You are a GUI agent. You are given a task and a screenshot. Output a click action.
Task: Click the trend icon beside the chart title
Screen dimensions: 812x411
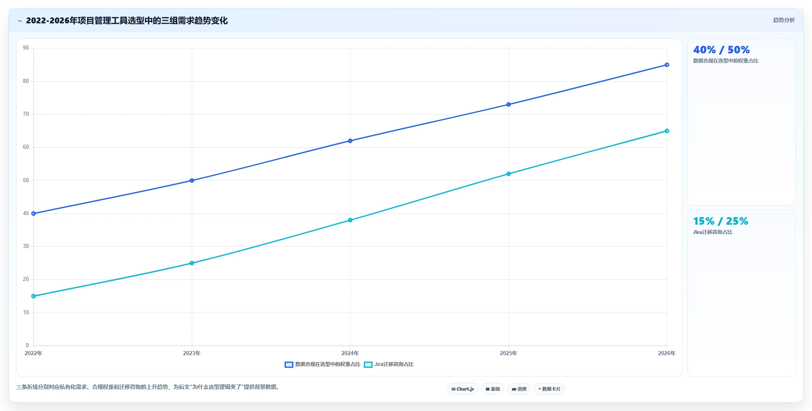pyautogui.click(x=20, y=21)
